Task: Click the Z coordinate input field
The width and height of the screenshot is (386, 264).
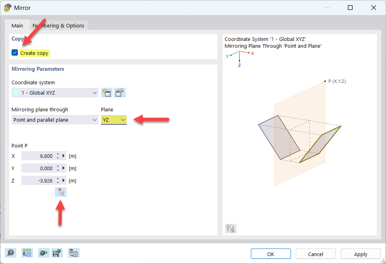Action: pos(40,180)
